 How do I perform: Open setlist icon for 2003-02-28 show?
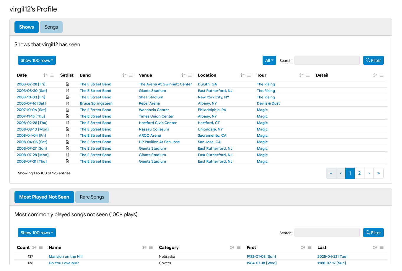(67, 84)
